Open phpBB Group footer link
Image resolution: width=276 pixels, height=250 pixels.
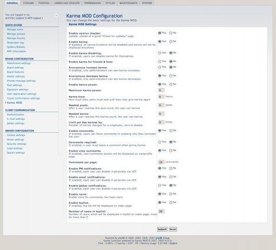162,238
